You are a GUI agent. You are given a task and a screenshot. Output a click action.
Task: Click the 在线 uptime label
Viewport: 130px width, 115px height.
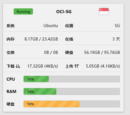[x=69, y=39]
